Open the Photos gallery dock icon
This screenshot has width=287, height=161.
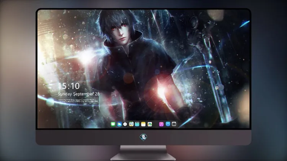click(150, 124)
